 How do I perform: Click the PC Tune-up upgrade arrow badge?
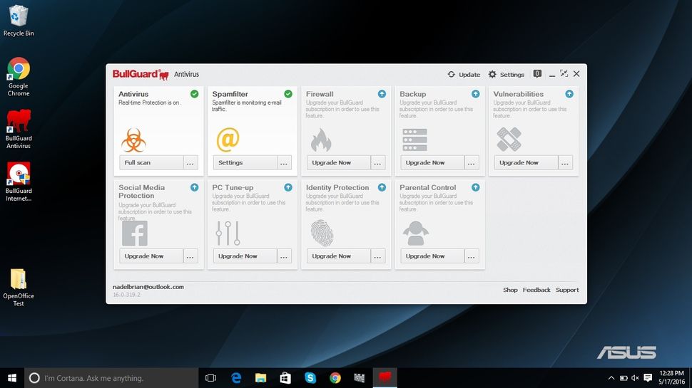(x=288, y=187)
